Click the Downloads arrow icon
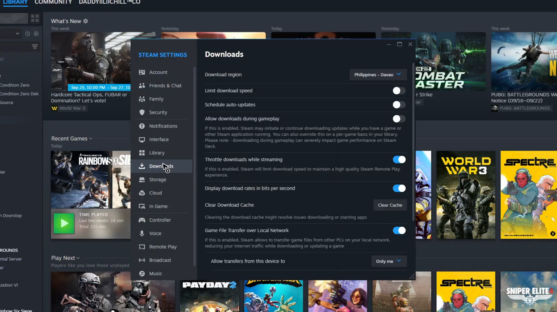 click(142, 166)
